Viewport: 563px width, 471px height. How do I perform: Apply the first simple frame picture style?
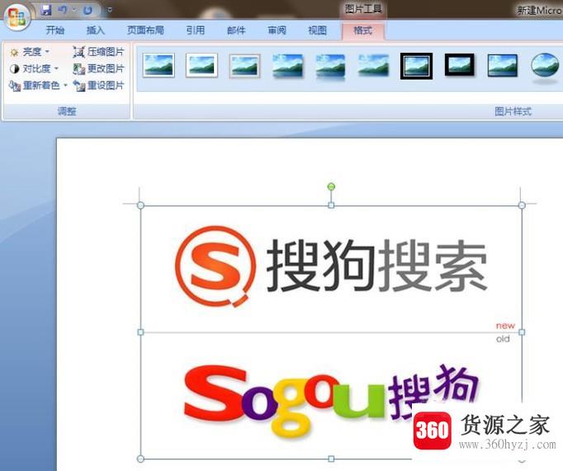(158, 65)
